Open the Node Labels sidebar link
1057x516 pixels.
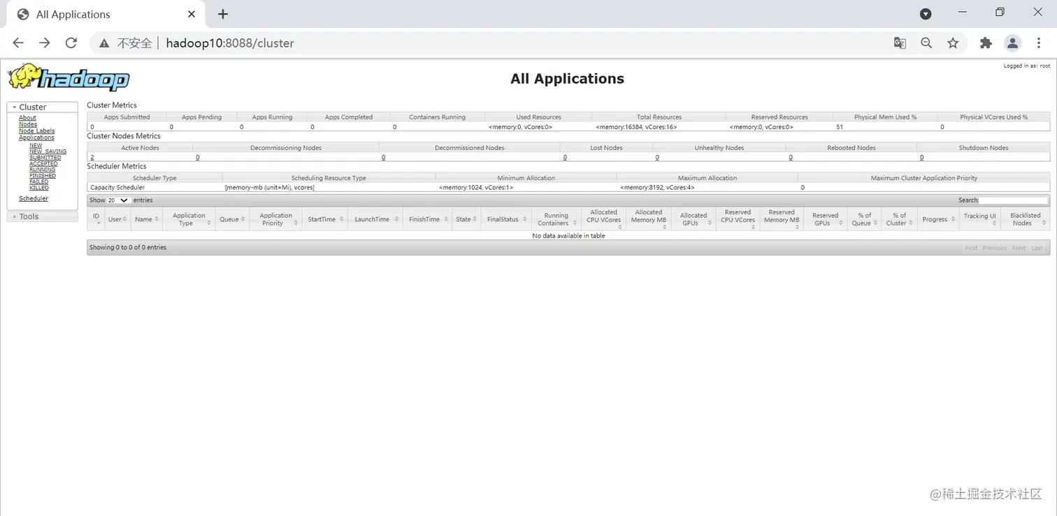(36, 131)
